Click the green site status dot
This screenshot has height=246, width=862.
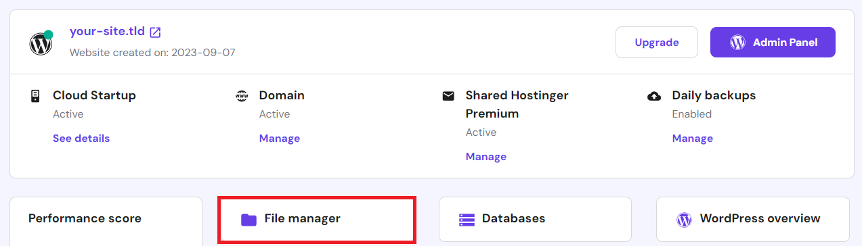(x=49, y=34)
